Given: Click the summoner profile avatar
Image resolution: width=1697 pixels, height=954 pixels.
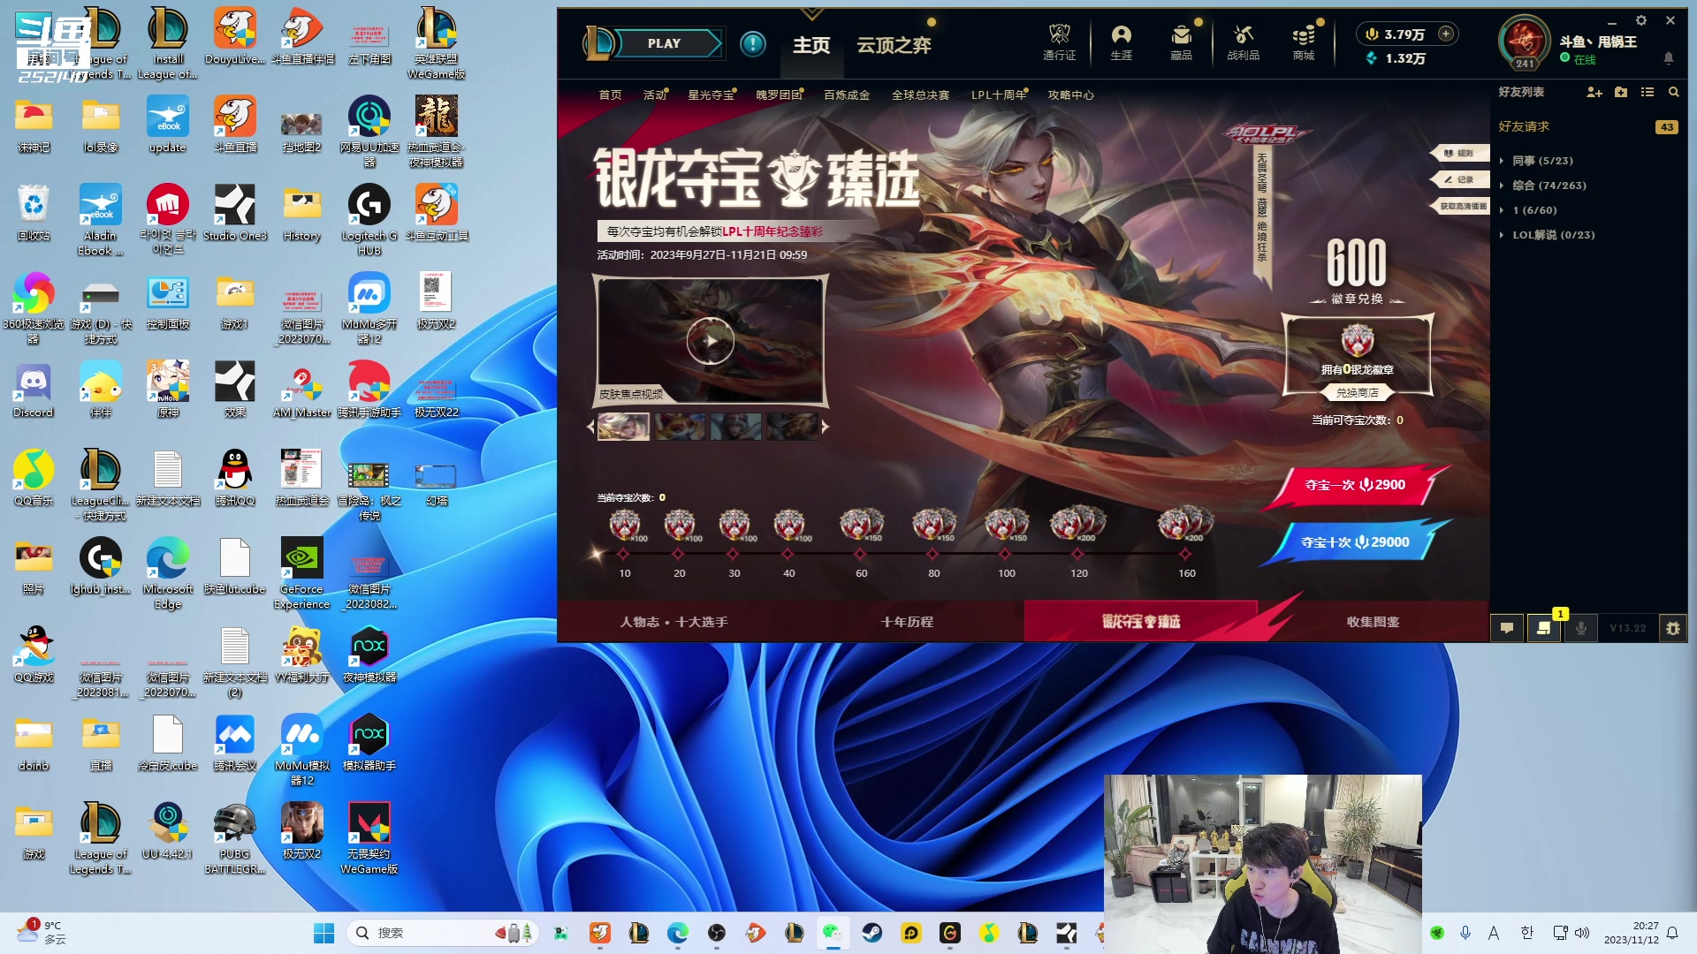Looking at the screenshot, I should tap(1525, 42).
